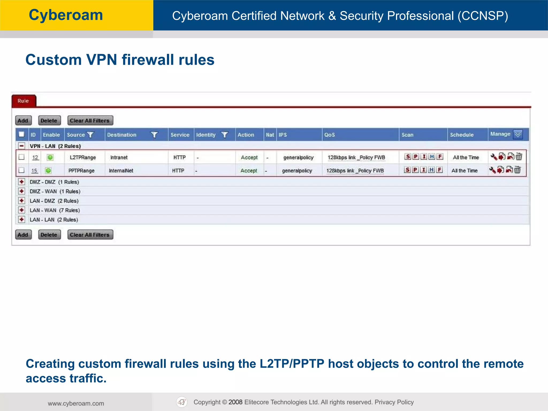The height and width of the screenshot is (411, 548).
Task: Collapse the VPN - LAN rules group
Action: 22,146
